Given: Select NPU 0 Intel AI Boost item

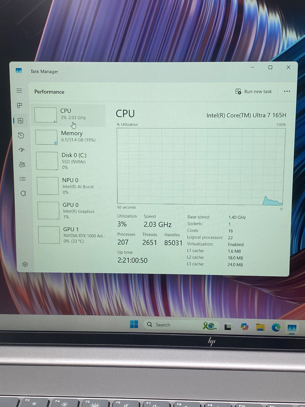Looking at the screenshot, I should point(70,186).
